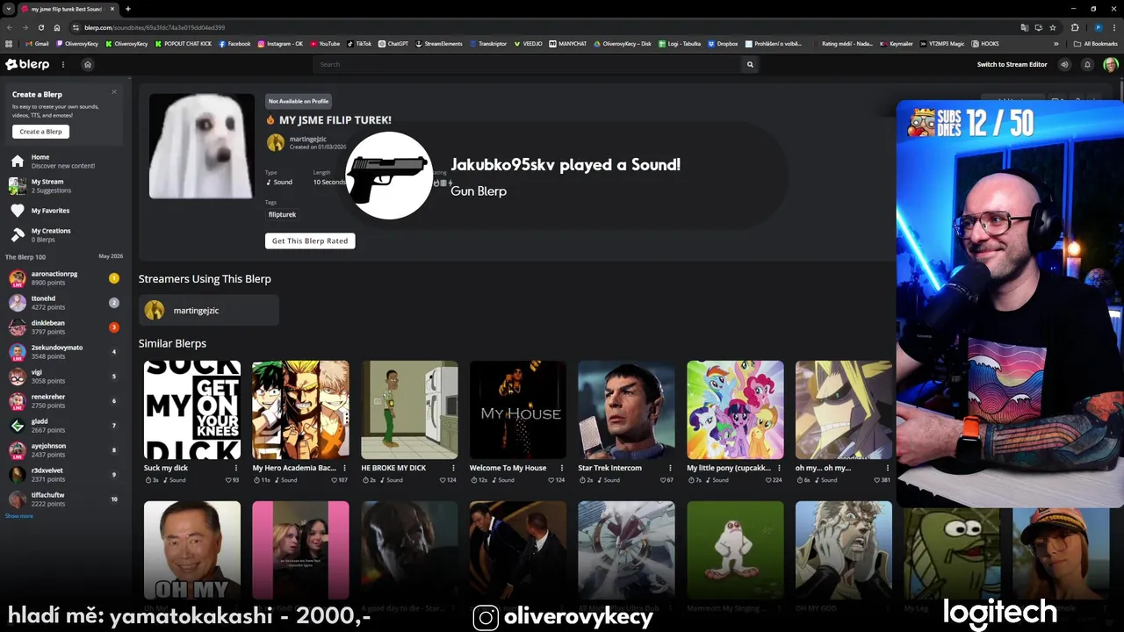The image size is (1124, 632).
Task: Open the MANYCHAT bookmark
Action: coord(568,43)
